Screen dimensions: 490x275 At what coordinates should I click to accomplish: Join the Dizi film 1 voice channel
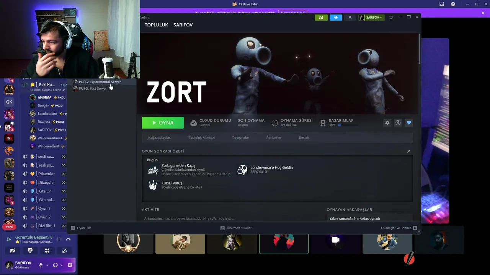point(44,226)
